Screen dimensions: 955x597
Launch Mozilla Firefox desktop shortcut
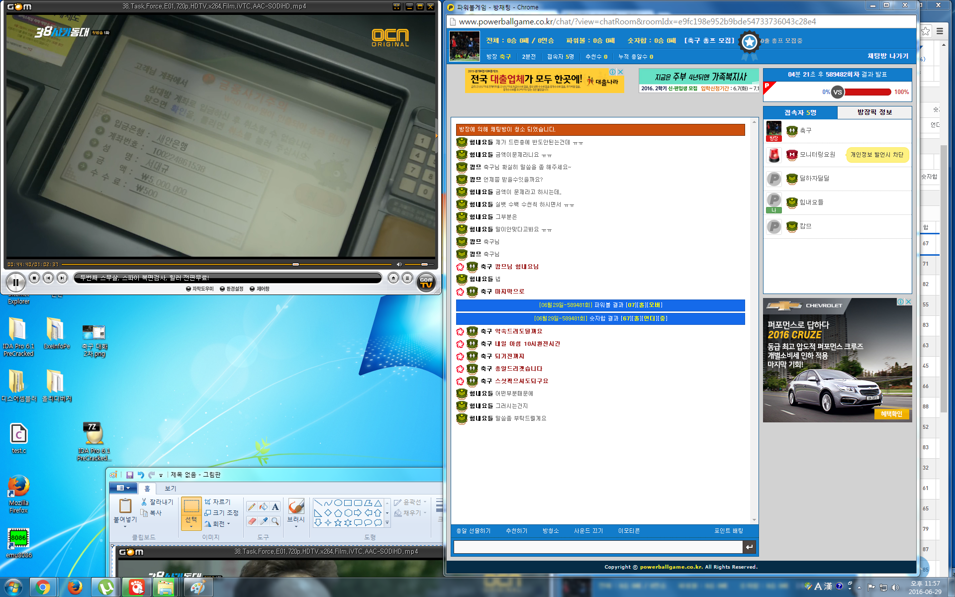coord(18,494)
